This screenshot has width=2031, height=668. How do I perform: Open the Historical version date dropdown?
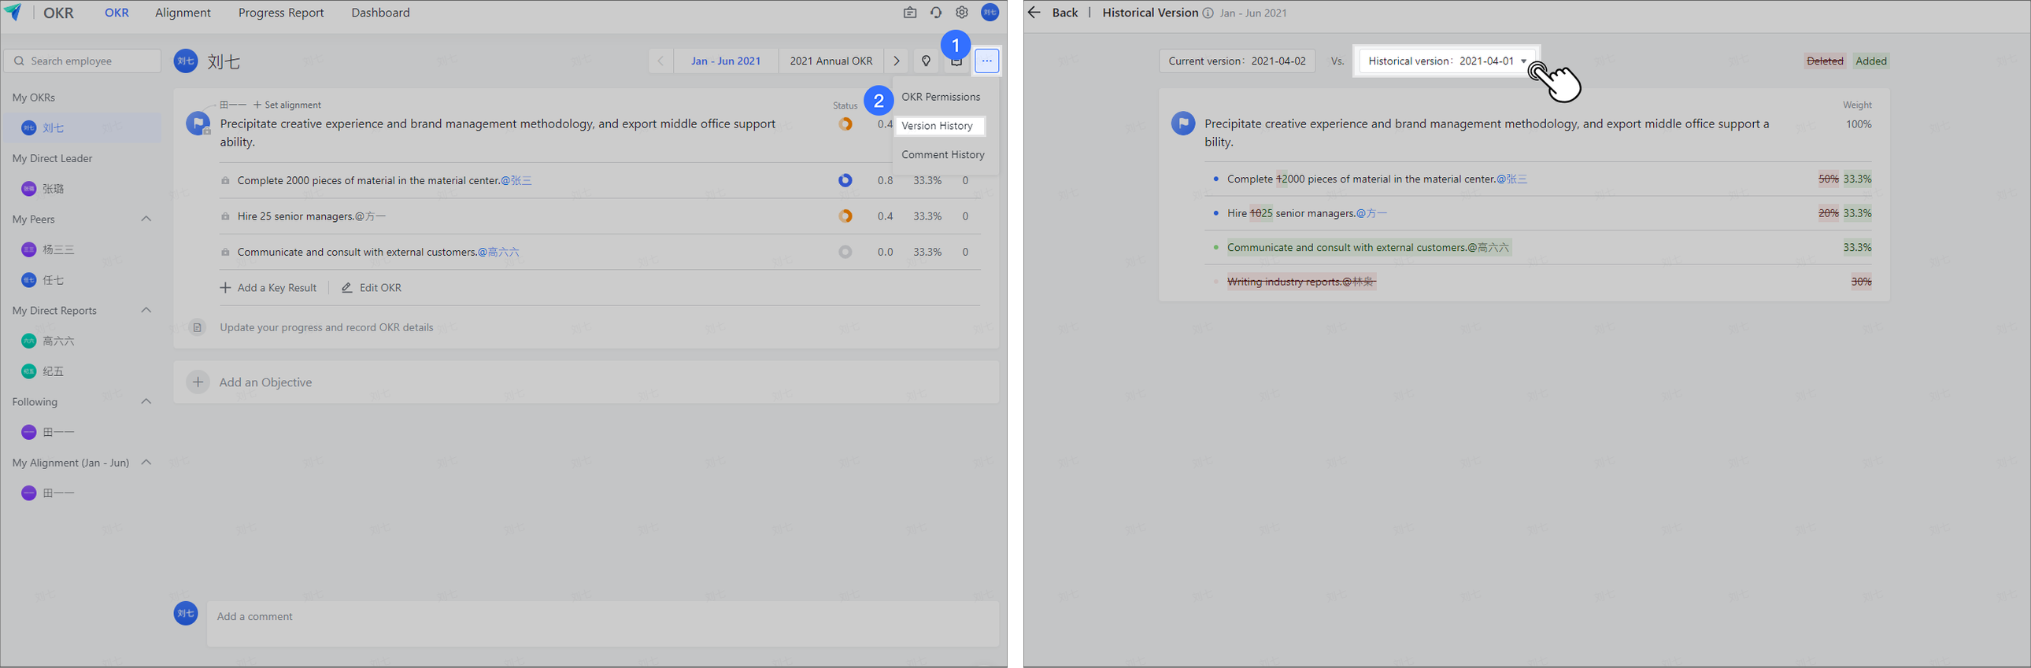point(1446,61)
